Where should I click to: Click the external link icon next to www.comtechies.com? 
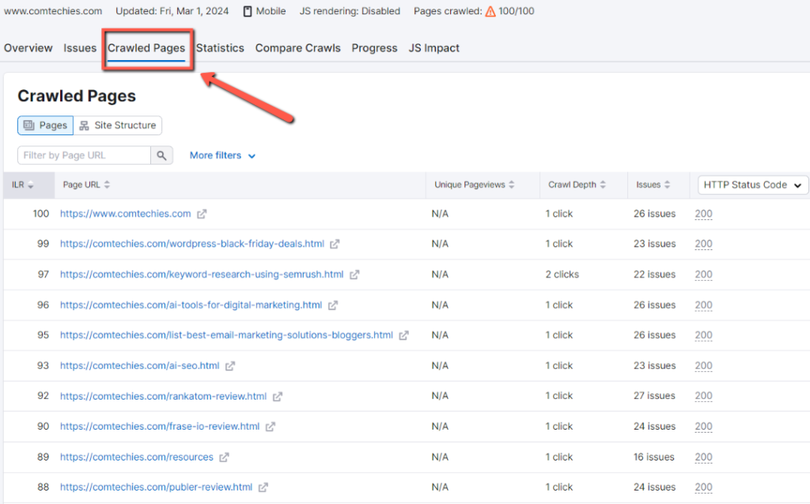[x=203, y=214]
